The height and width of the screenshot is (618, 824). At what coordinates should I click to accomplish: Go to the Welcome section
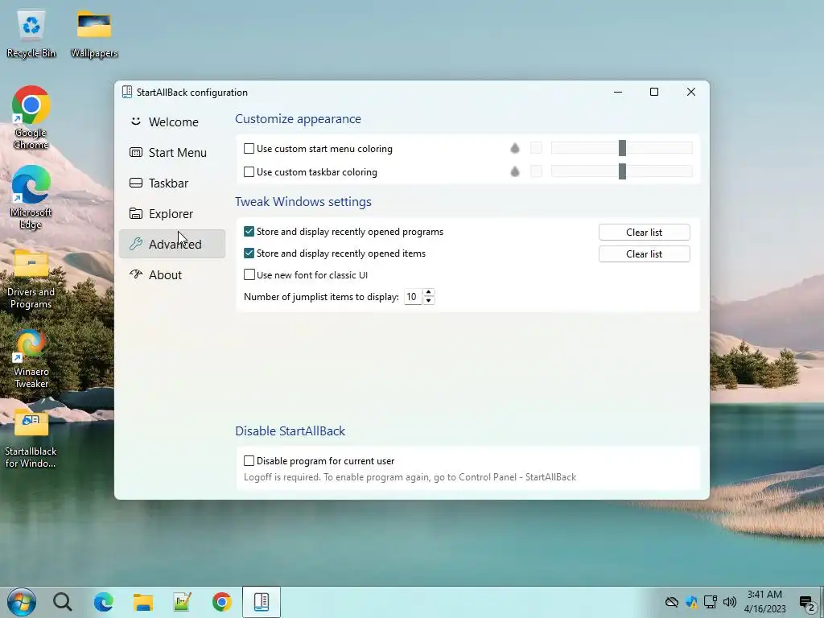click(x=172, y=122)
